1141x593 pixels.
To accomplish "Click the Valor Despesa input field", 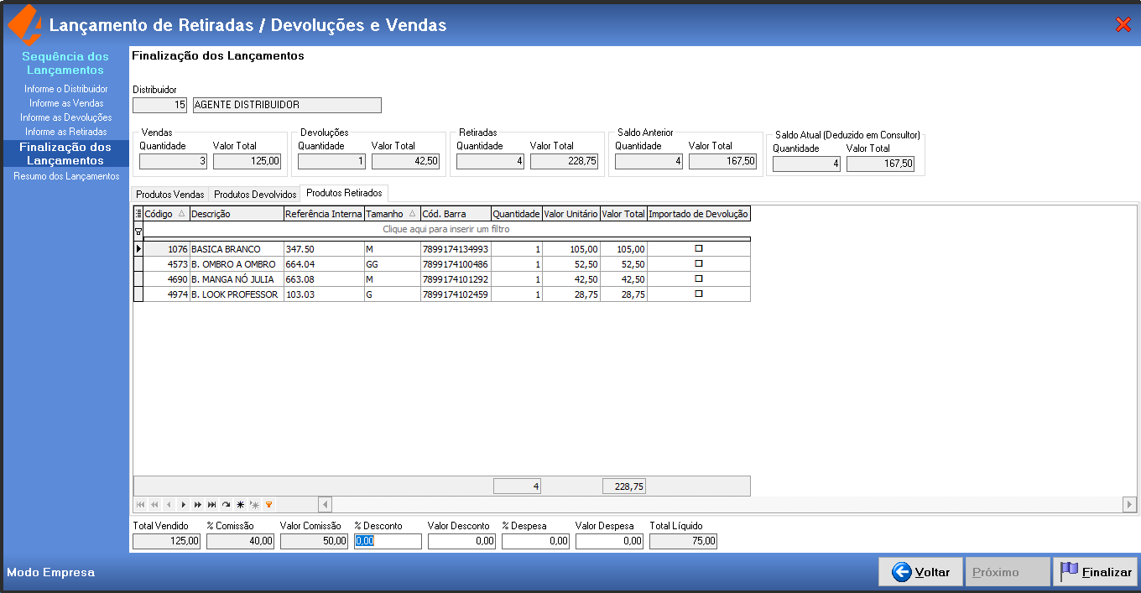I will click(x=609, y=541).
